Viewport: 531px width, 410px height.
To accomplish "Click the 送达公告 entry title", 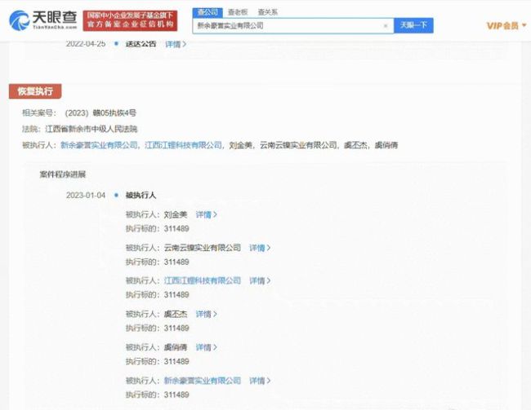I will pos(141,43).
